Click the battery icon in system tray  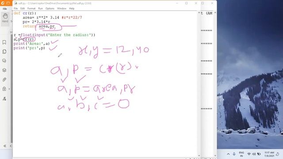pyautogui.click(x=259, y=154)
